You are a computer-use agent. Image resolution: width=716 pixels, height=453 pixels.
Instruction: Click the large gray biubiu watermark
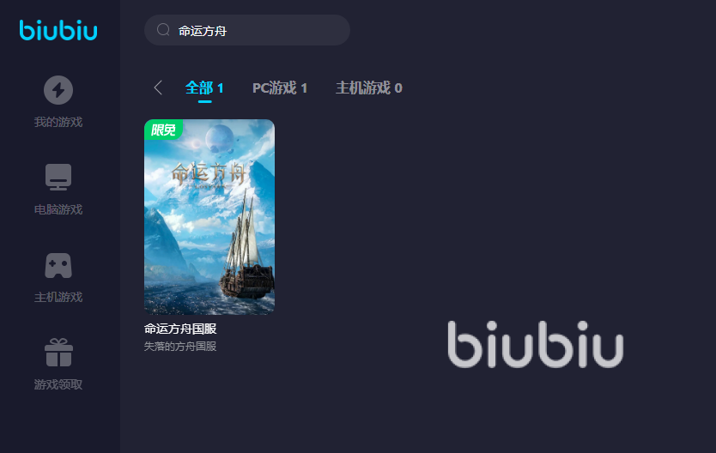(x=535, y=344)
